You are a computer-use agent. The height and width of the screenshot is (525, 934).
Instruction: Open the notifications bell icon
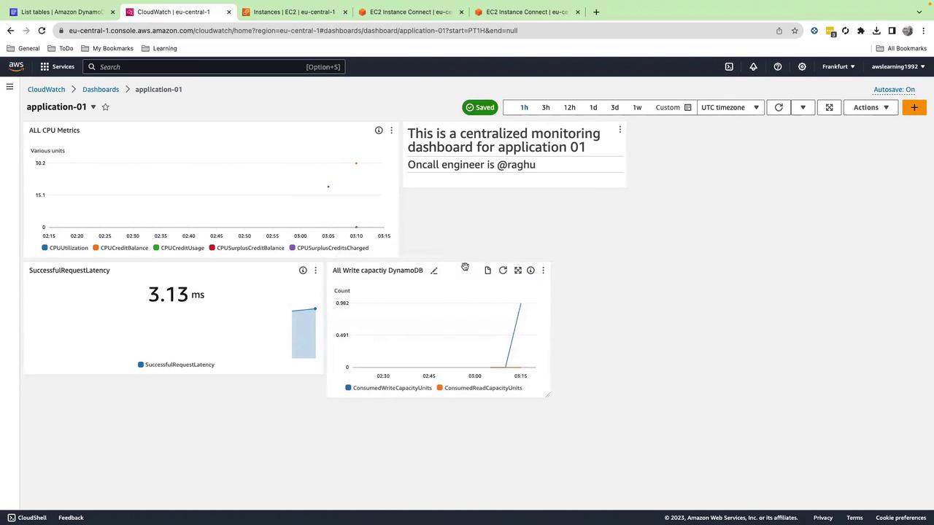[753, 66]
